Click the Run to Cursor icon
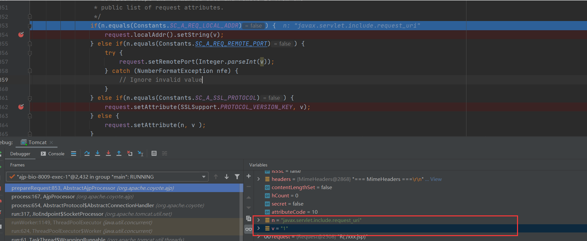This screenshot has width=587, height=241. [141, 153]
